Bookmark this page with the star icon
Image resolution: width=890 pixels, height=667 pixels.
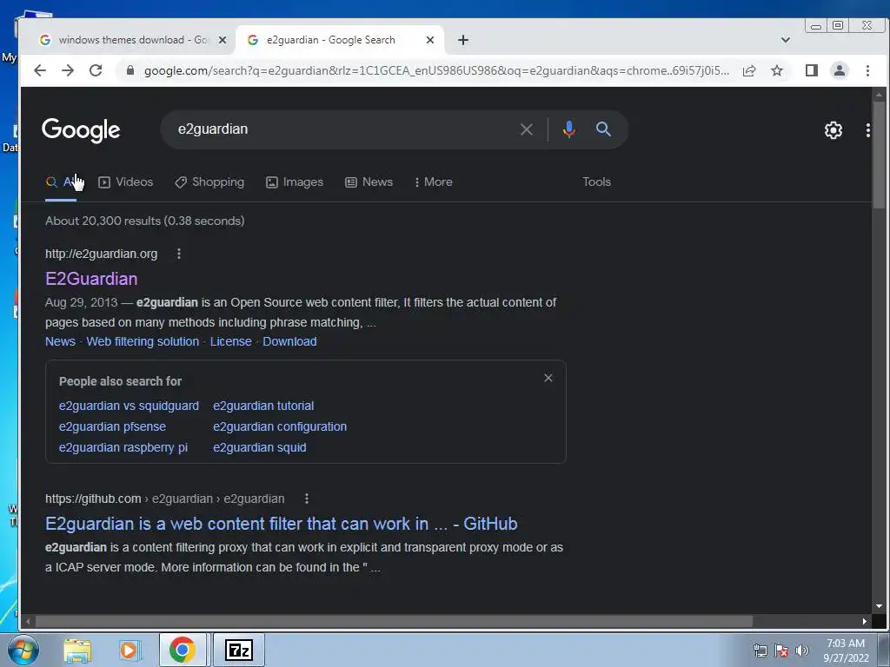click(777, 70)
